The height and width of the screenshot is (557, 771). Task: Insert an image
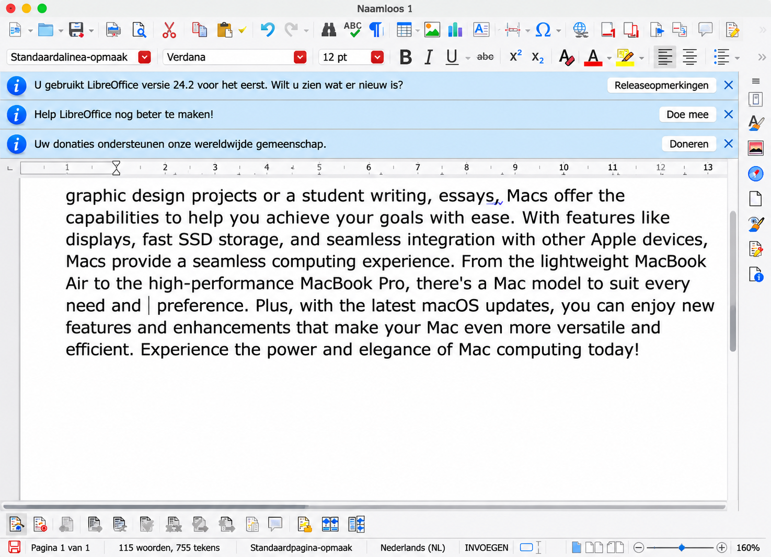[x=432, y=30]
